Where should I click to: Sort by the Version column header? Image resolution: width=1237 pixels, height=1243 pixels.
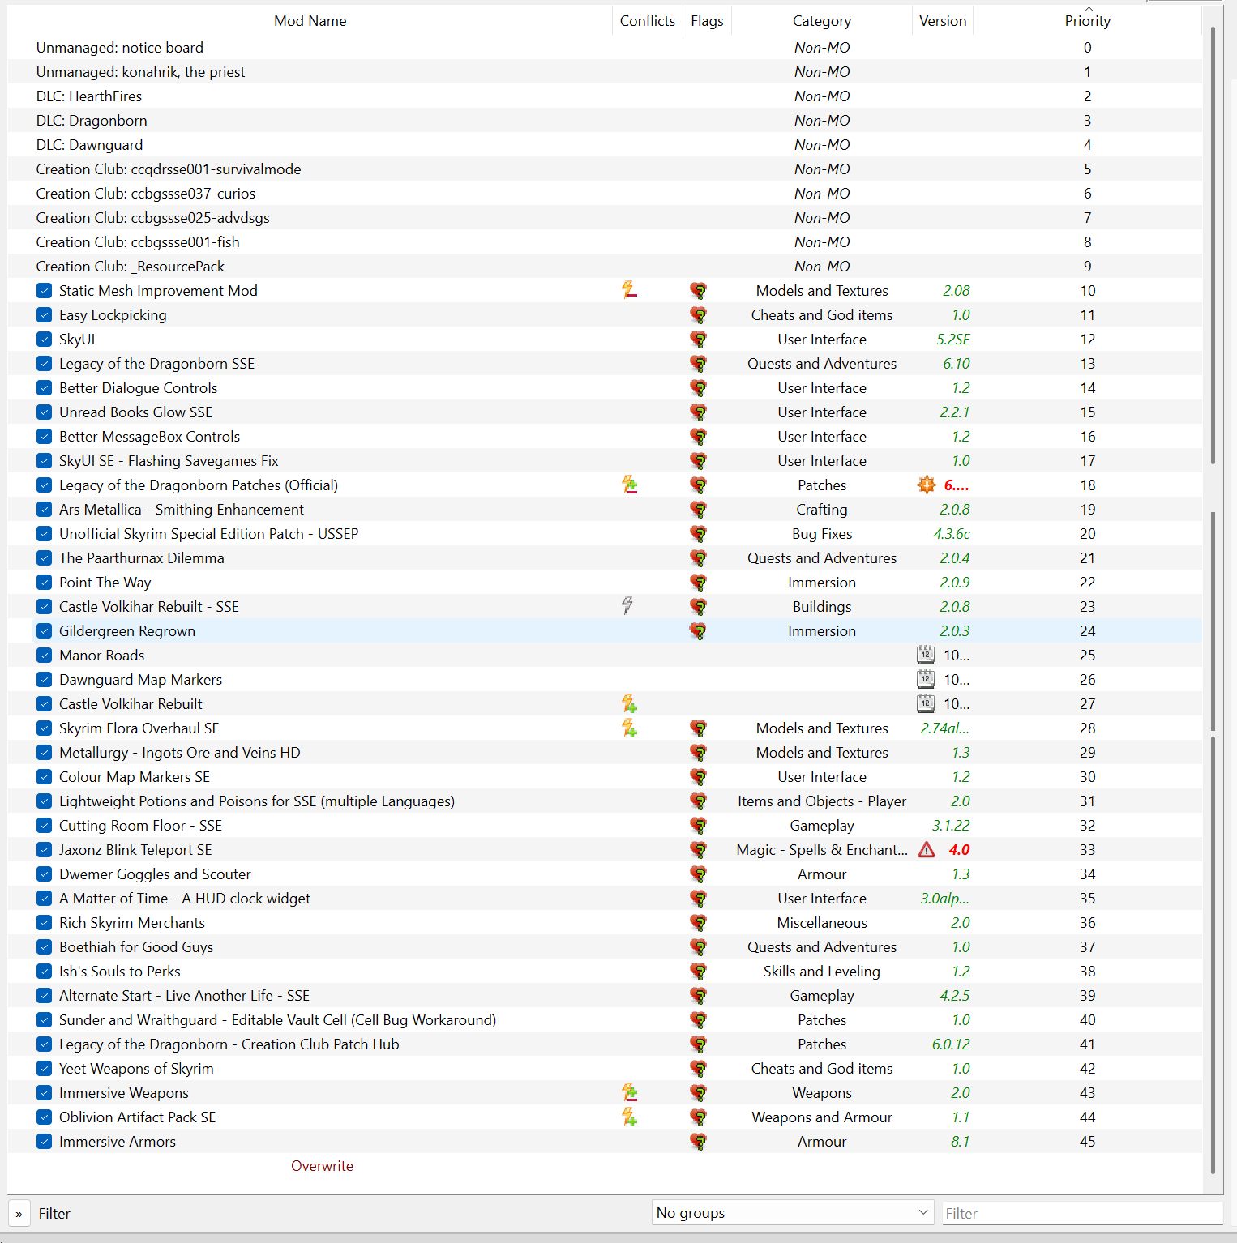[943, 21]
